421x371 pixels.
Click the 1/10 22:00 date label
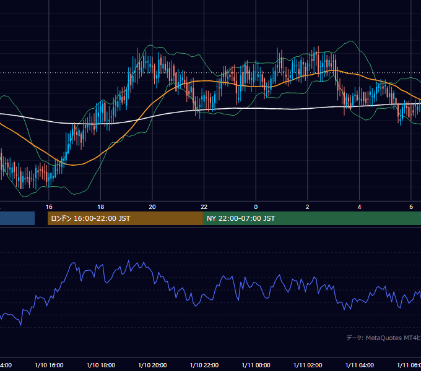coord(204,365)
